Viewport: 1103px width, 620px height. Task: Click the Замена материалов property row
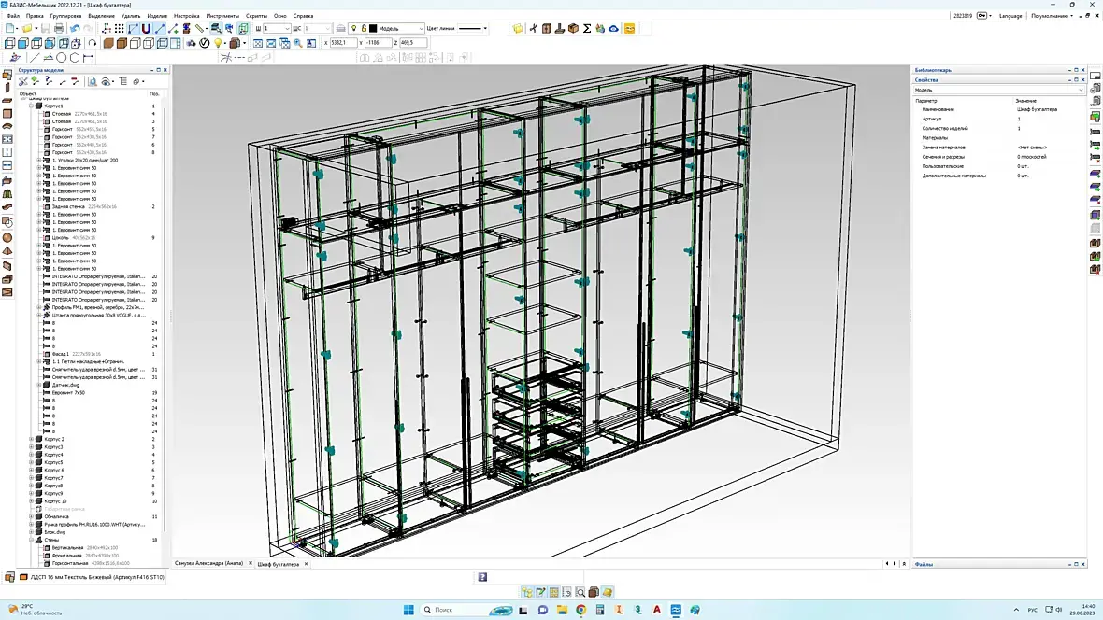pyautogui.click(x=999, y=148)
